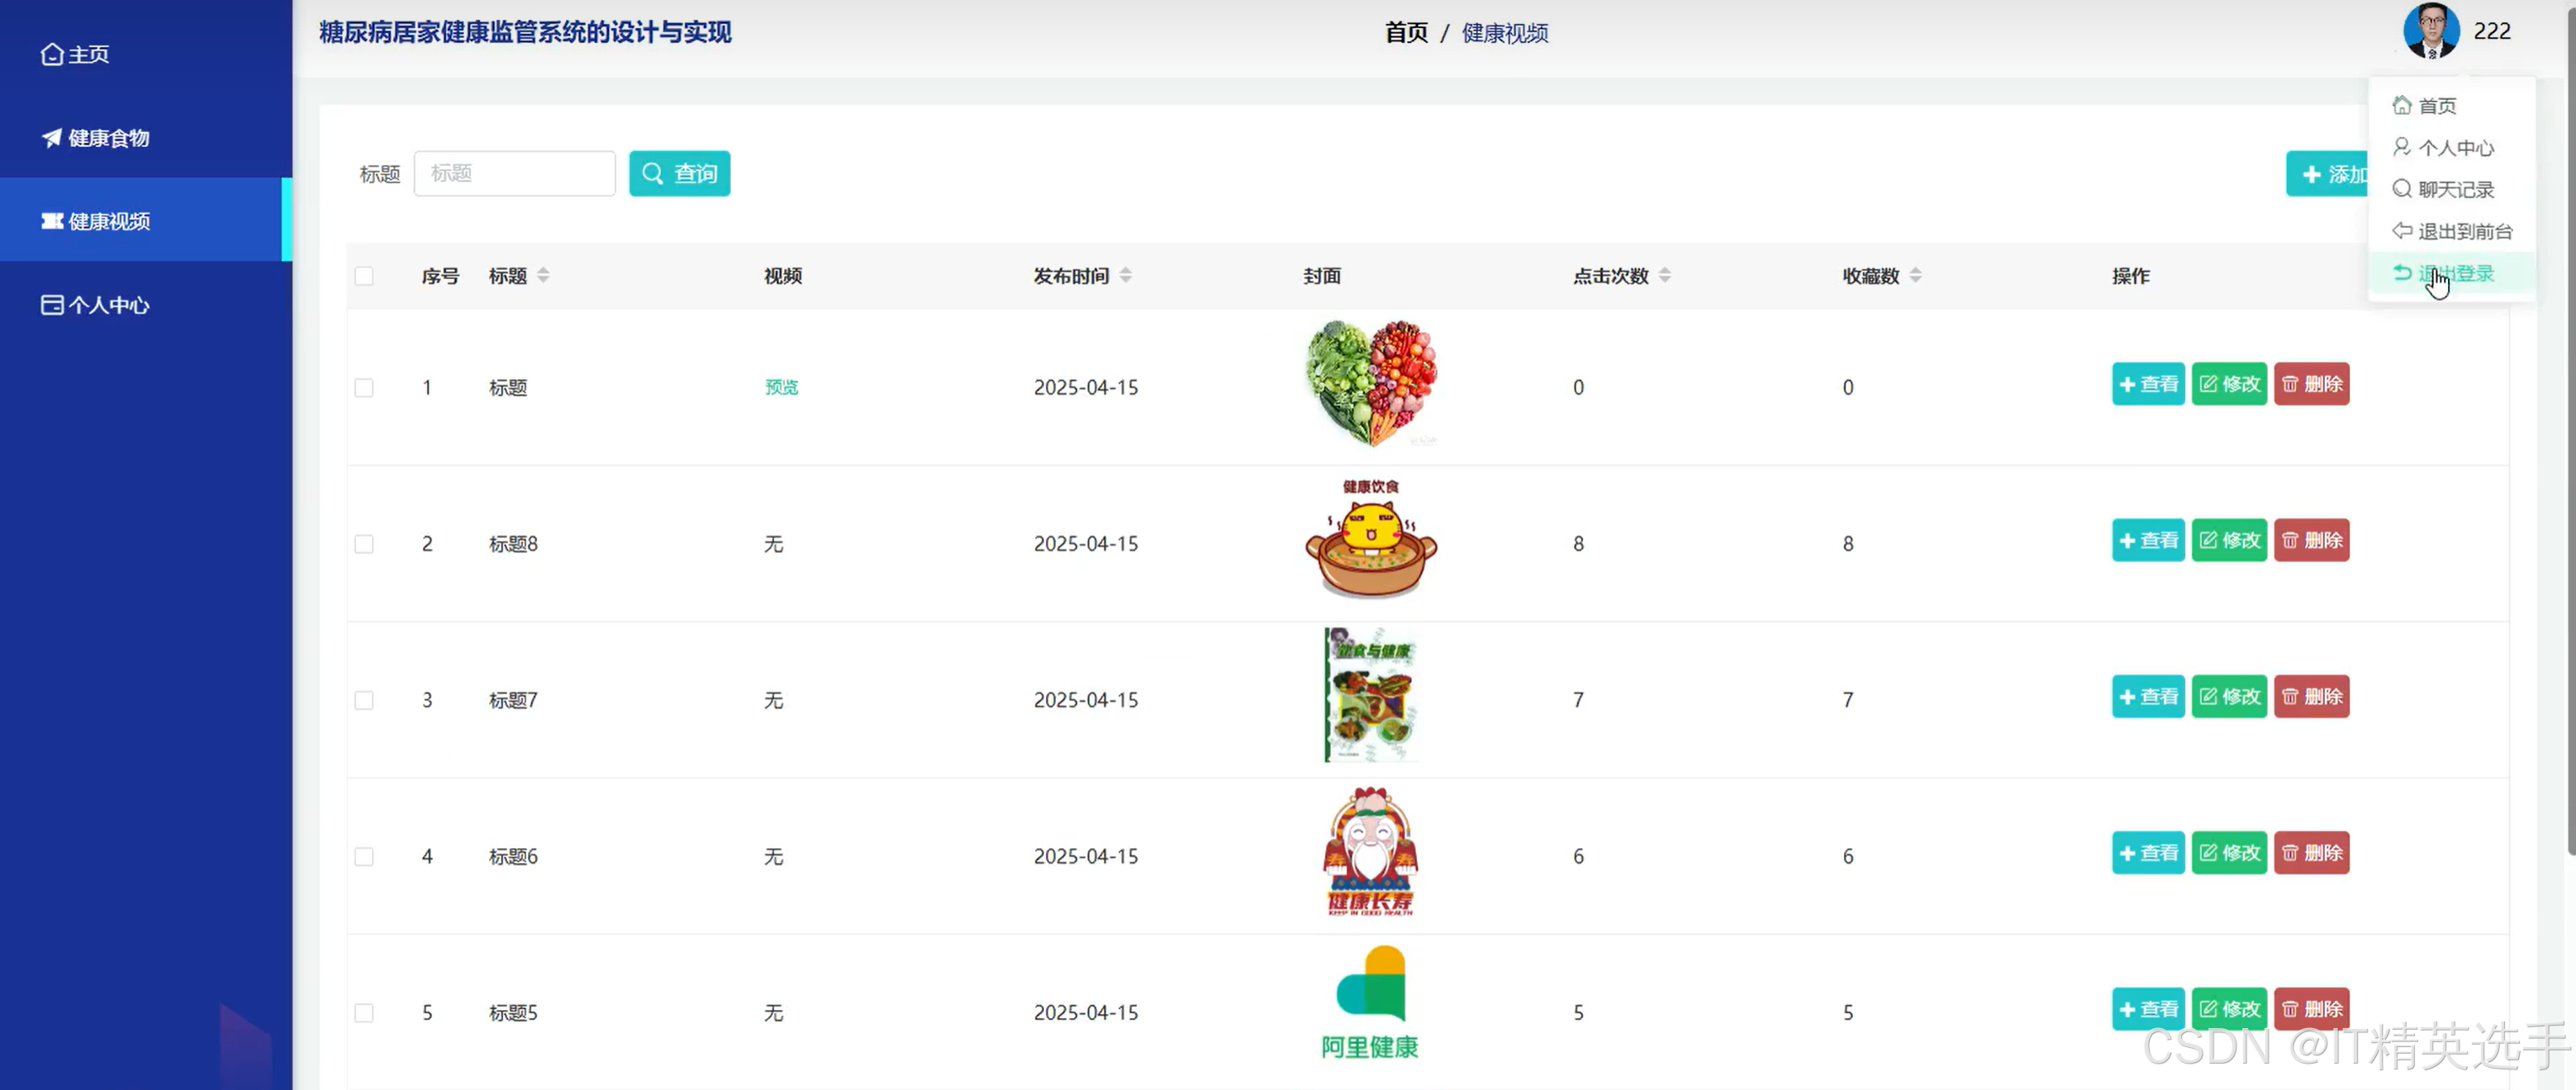This screenshot has width=2576, height=1090.
Task: Select 个人中心 in the user dropdown menu
Action: [2455, 147]
